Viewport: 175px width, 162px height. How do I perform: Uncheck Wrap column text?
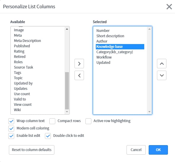[x=11, y=121]
